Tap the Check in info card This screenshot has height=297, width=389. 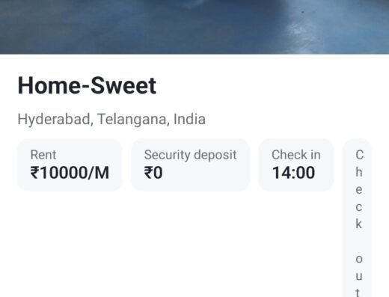[x=296, y=165]
